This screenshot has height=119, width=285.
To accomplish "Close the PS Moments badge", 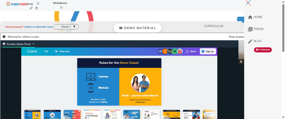I will click(x=257, y=50).
